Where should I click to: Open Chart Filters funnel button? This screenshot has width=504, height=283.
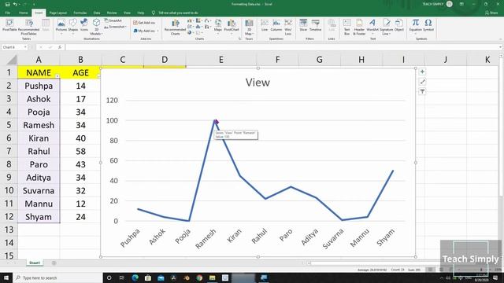tap(422, 91)
